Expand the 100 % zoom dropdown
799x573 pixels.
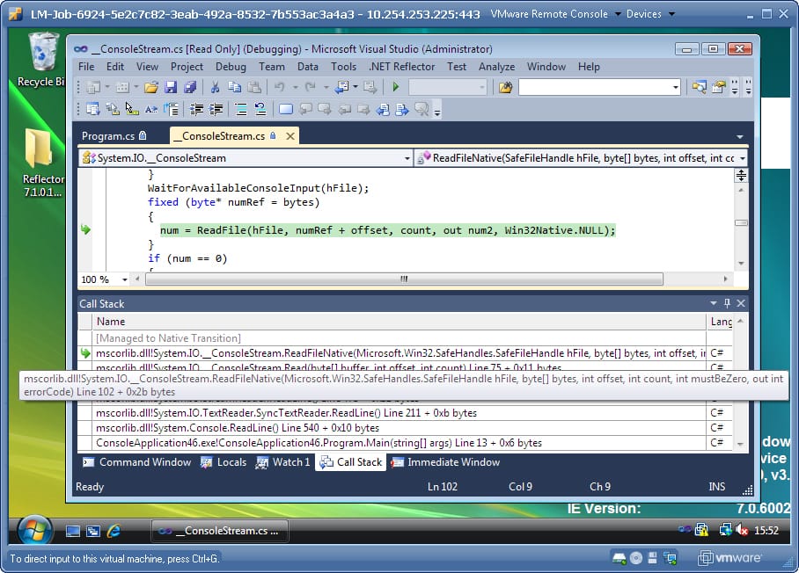[x=124, y=279]
